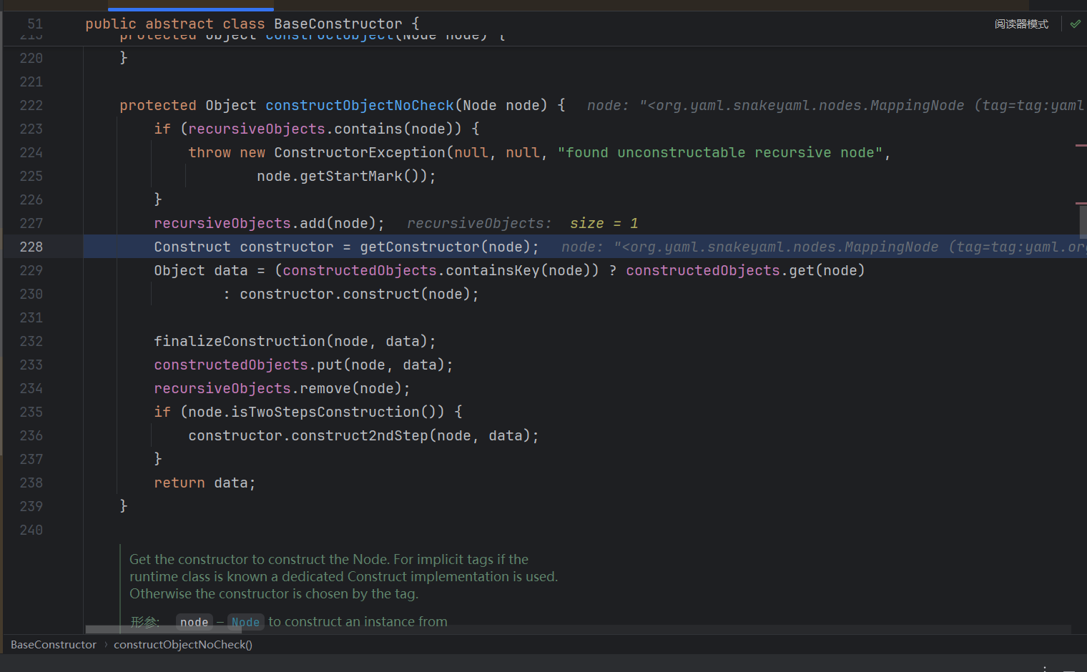Click the getConstructor call on line 228
Viewport: 1087px width, 672px height.
[419, 247]
